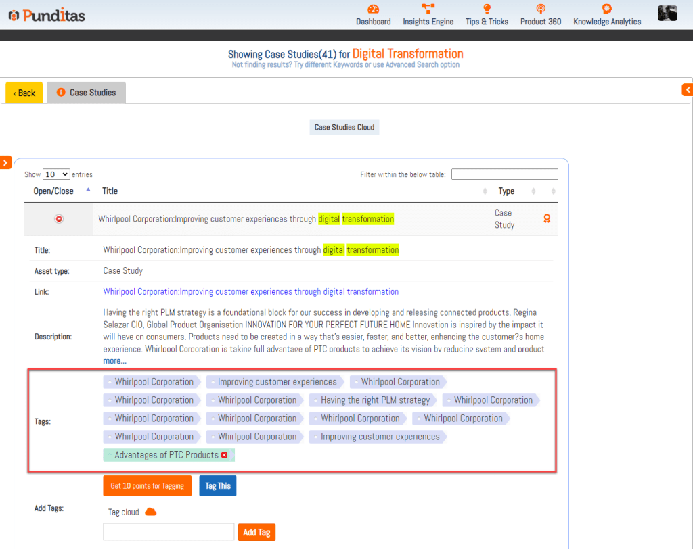Expand the left side panel orange arrow
Image resolution: width=693 pixels, height=549 pixels.
[x=5, y=162]
